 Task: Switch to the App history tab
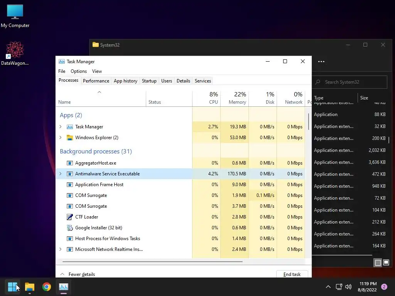click(125, 81)
